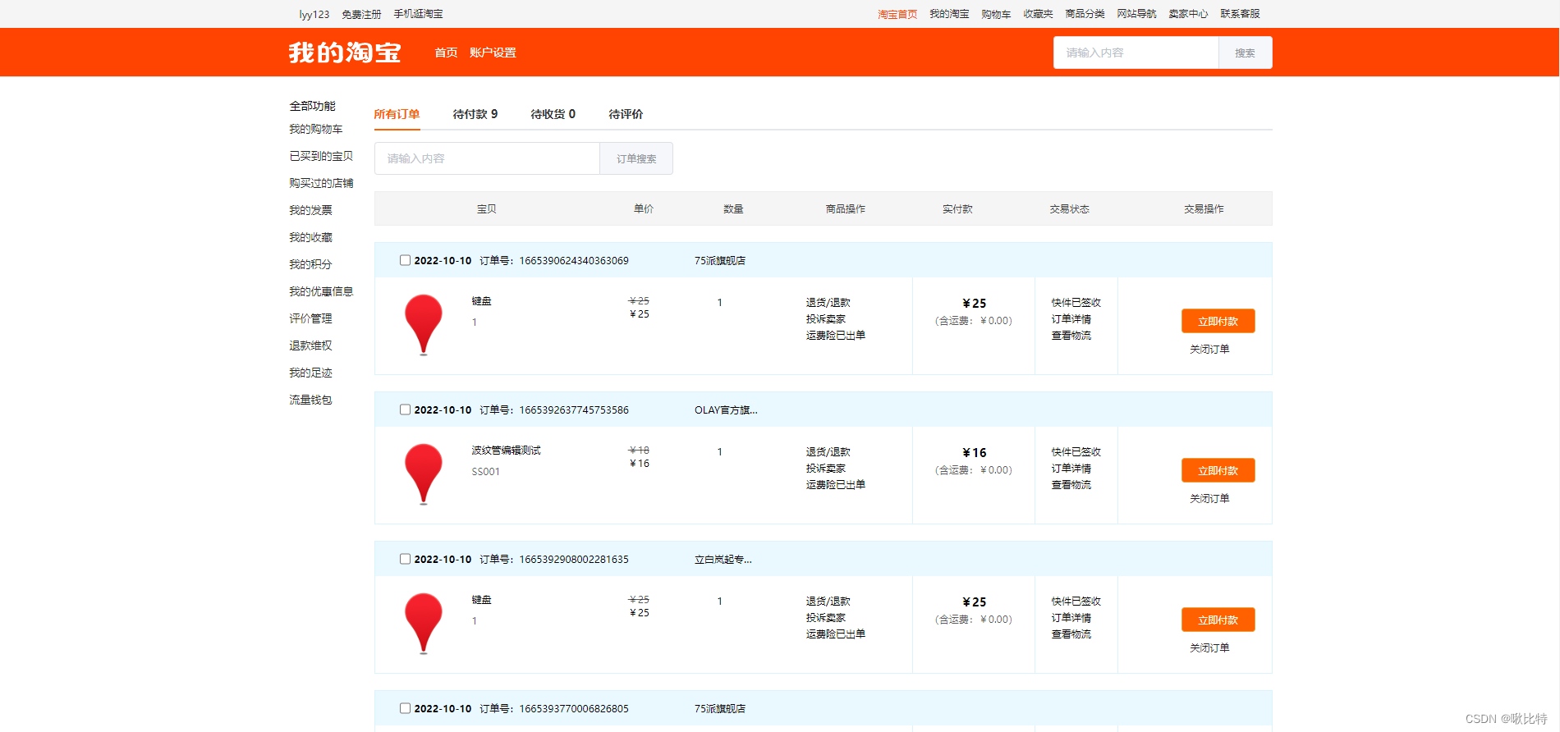Click 投诉卖家 for the 立白岚起专 order
Screen dimensions: 1560x732
tap(825, 618)
